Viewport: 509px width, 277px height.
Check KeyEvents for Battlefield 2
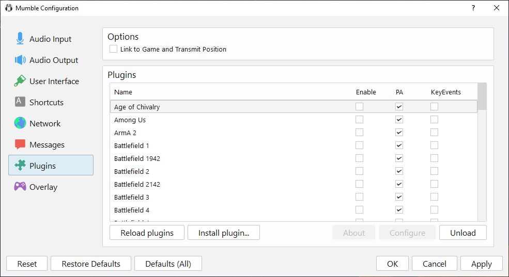(x=434, y=171)
